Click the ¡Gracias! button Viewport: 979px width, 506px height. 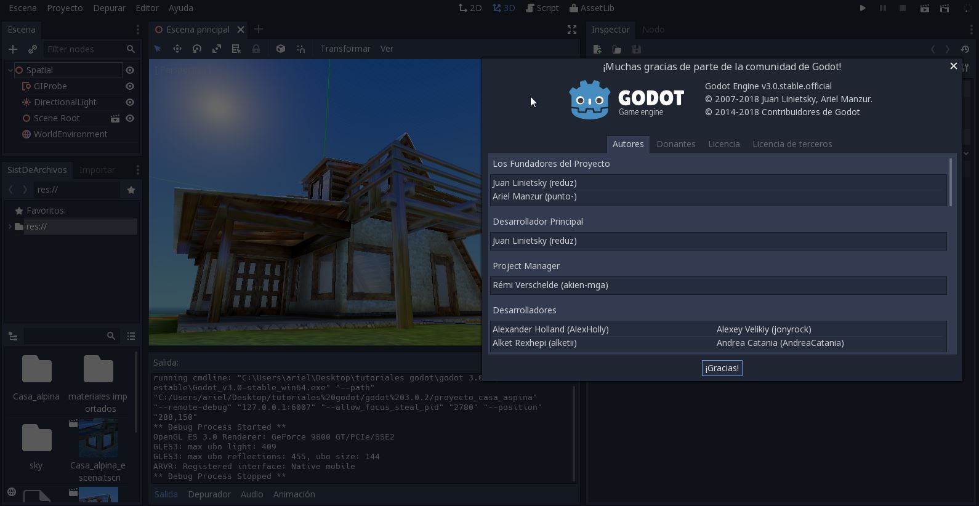tap(722, 368)
